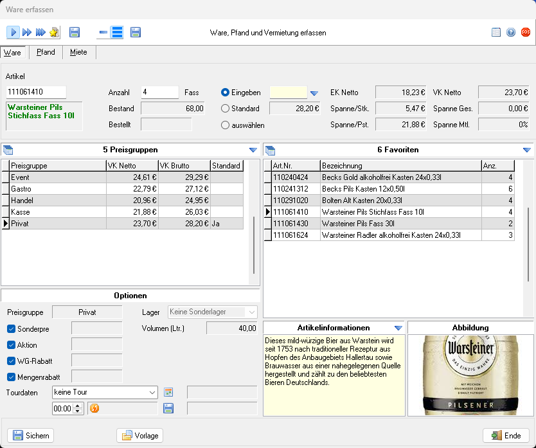Uncheck the Aktion checkbox
The image size is (536, 448).
11,345
